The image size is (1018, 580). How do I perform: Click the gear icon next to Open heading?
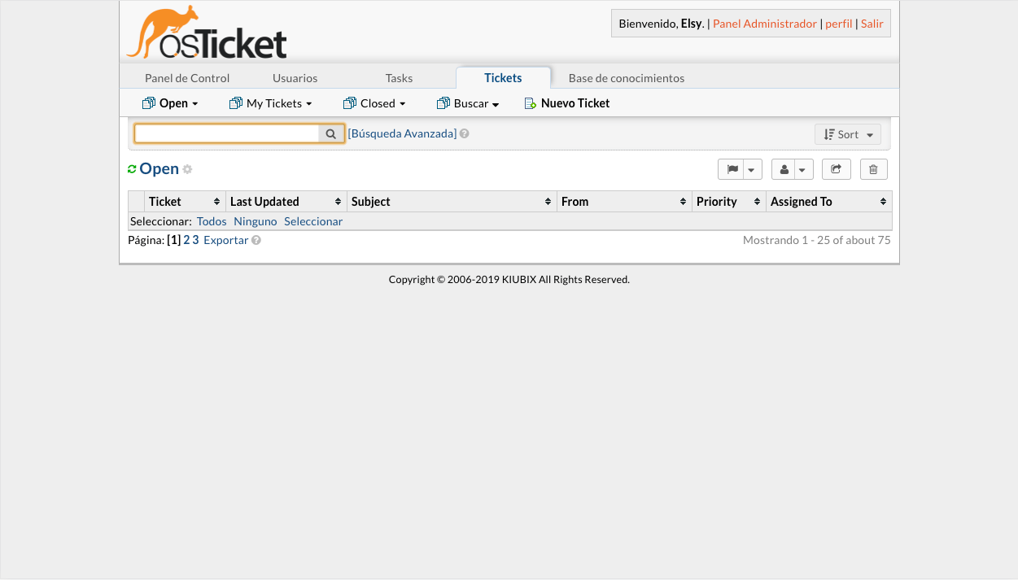click(187, 169)
